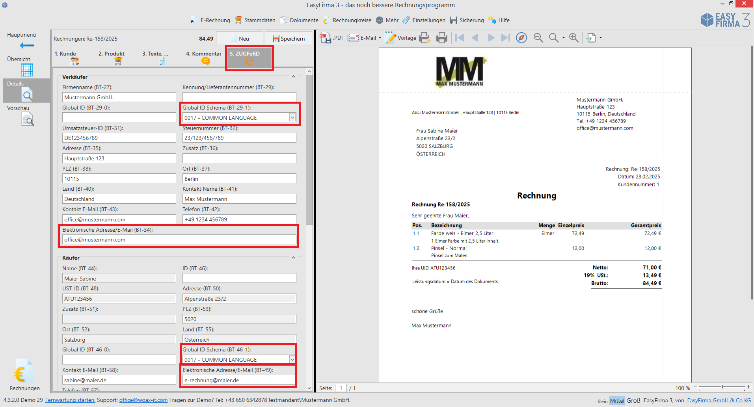Image resolution: width=754 pixels, height=407 pixels.
Task: Open the Vorschau preview view
Action: (27, 119)
